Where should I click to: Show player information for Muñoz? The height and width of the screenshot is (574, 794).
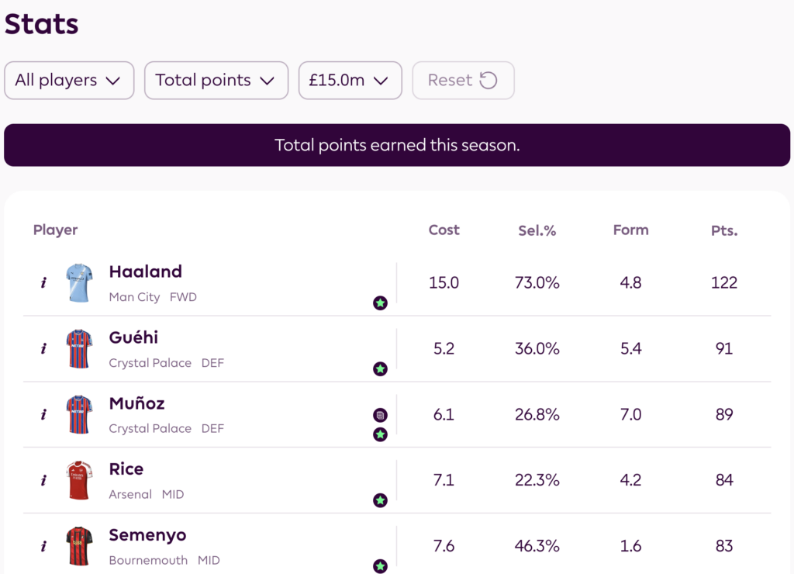tap(43, 415)
